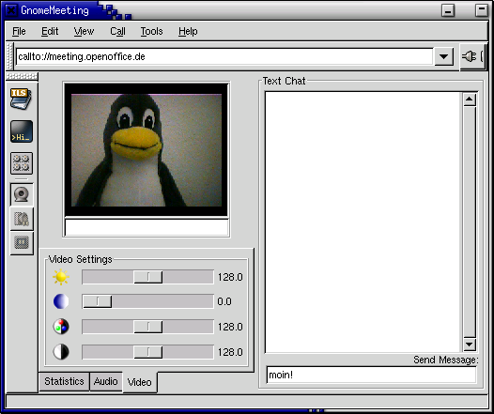
Task: Toggle the video transmission mute button
Action: 22,243
